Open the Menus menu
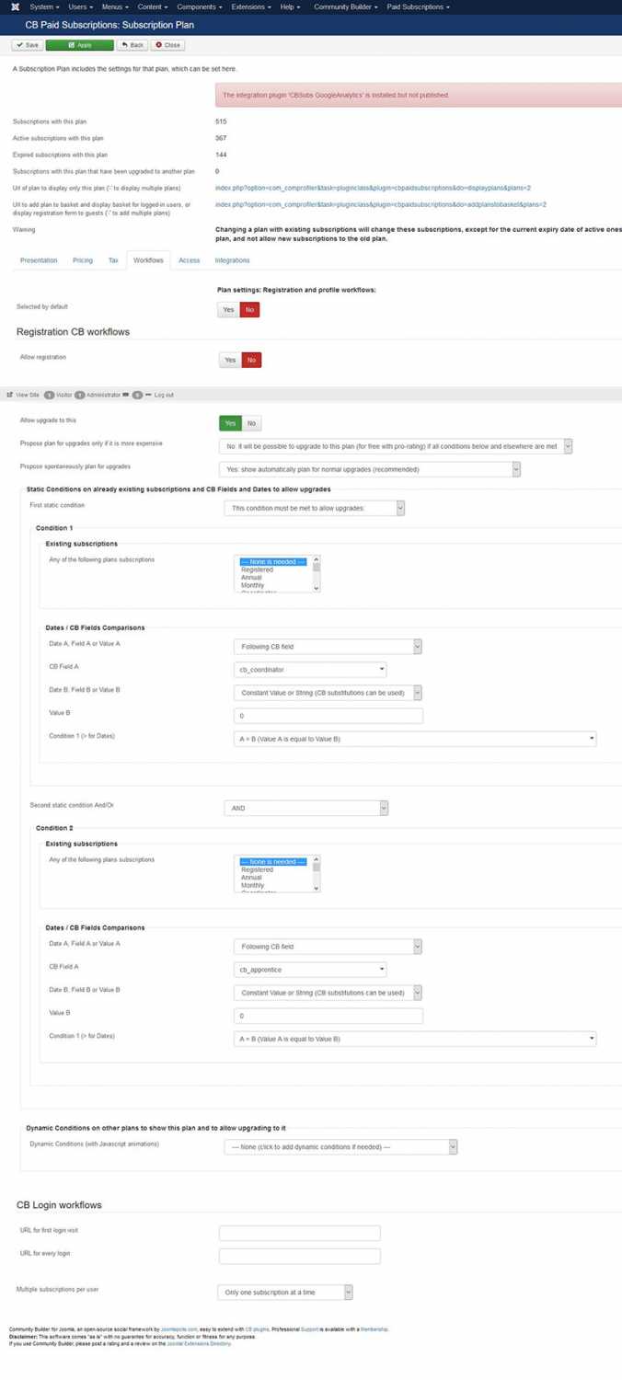This screenshot has height=1380, width=622. [x=115, y=6]
